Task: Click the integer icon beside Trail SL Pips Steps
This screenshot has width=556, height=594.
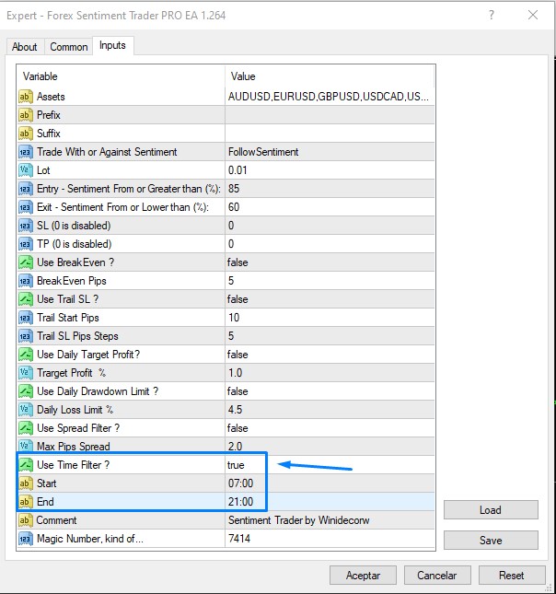Action: [26, 336]
